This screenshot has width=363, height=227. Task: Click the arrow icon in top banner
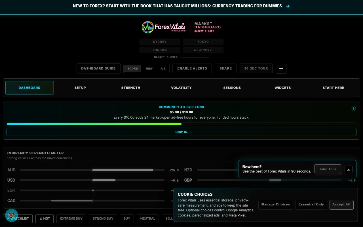click(x=288, y=6)
